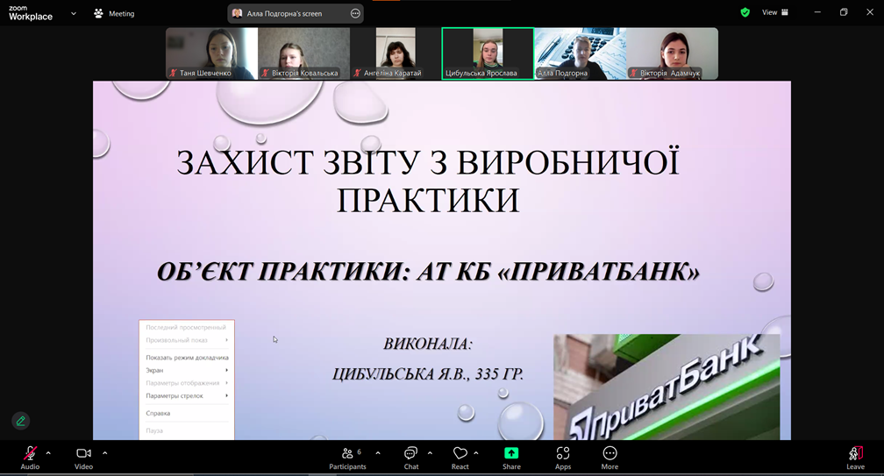Select 'Показать режим докладчика' in context menu
The height and width of the screenshot is (476, 884).
(x=187, y=358)
